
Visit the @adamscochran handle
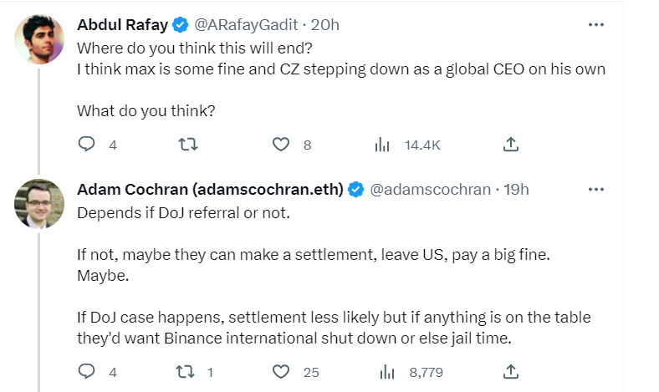click(x=430, y=190)
